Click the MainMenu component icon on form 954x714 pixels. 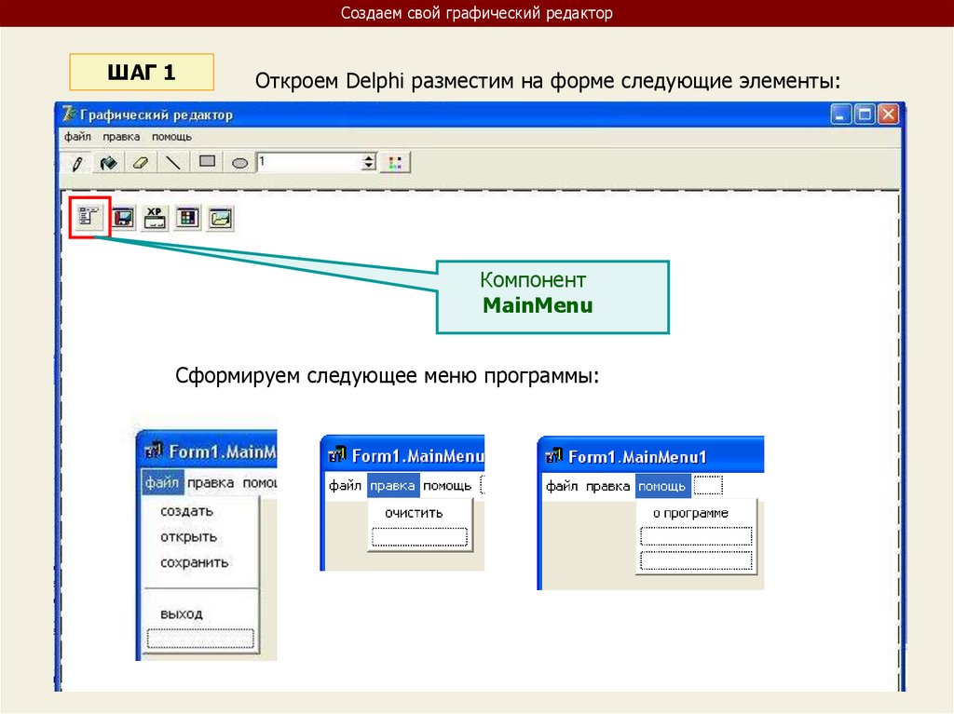point(89,217)
